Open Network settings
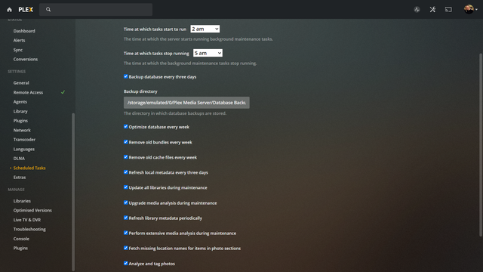 pyautogui.click(x=22, y=130)
